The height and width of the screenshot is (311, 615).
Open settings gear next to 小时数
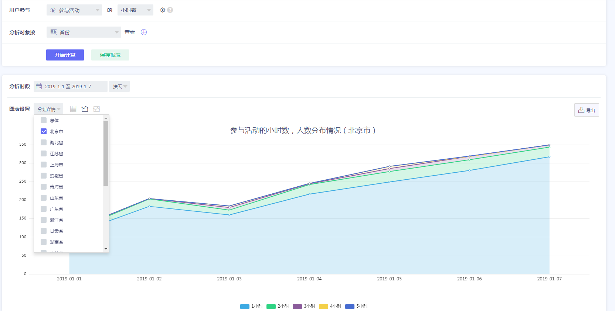click(162, 10)
